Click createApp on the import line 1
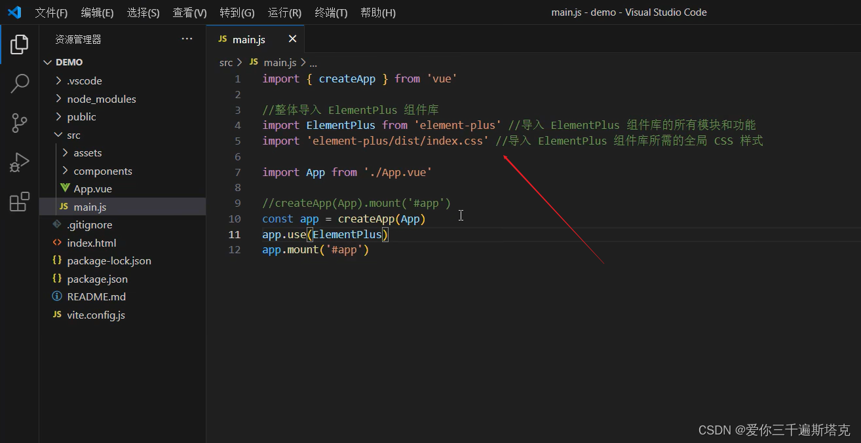 click(x=347, y=79)
